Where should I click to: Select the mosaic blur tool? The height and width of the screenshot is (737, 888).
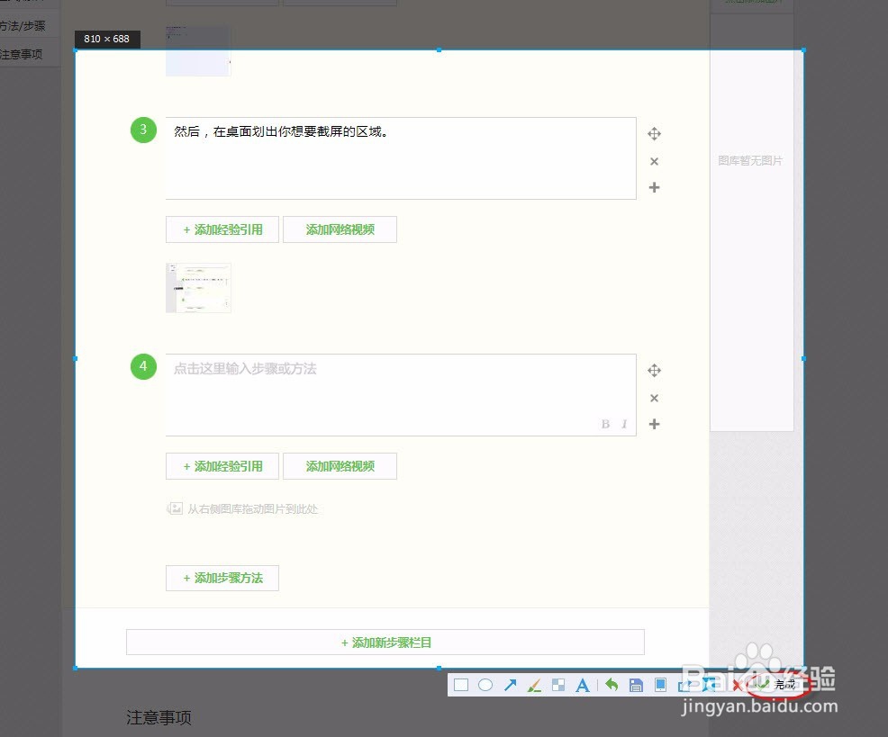[558, 685]
